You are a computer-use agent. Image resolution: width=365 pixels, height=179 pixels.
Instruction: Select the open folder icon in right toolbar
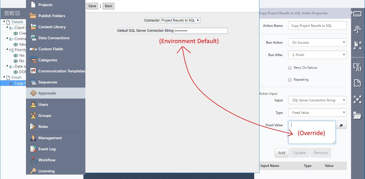point(357,115)
